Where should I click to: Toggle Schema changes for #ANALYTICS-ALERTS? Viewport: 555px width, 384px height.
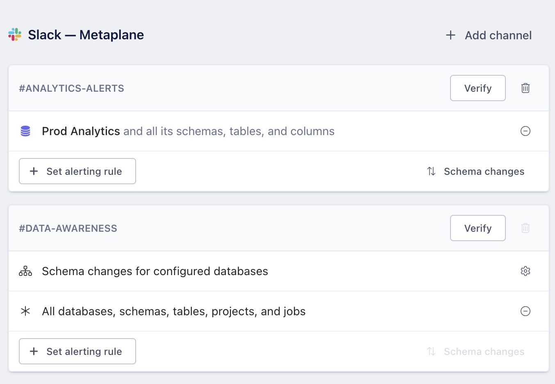pos(475,171)
